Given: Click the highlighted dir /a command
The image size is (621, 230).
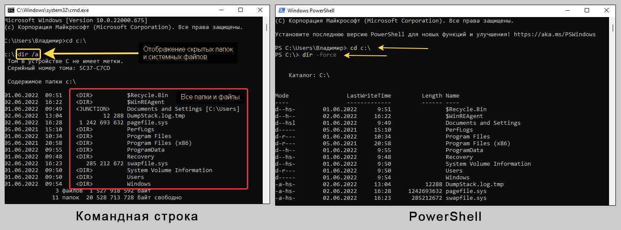Looking at the screenshot, I should coord(29,55).
